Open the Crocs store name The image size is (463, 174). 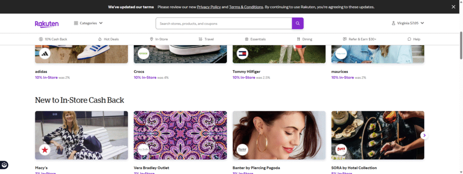[139, 72]
